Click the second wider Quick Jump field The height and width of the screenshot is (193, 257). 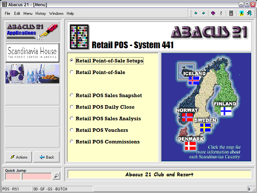[37, 176]
